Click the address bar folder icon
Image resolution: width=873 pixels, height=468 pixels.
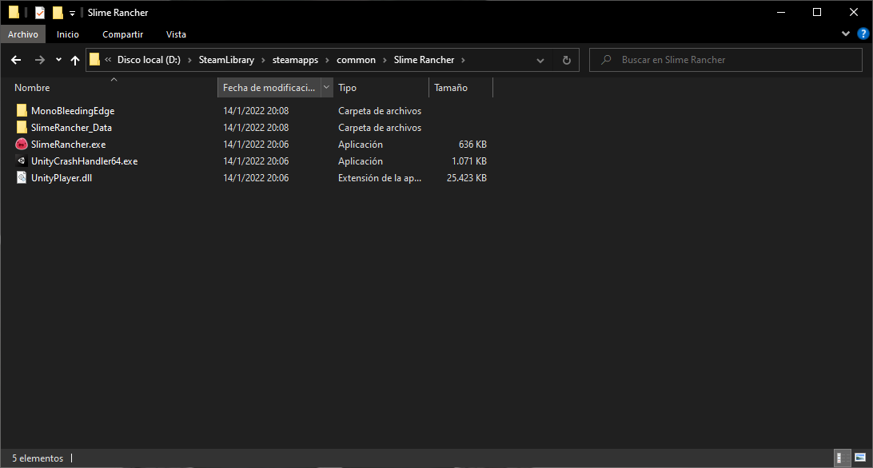[x=94, y=60]
